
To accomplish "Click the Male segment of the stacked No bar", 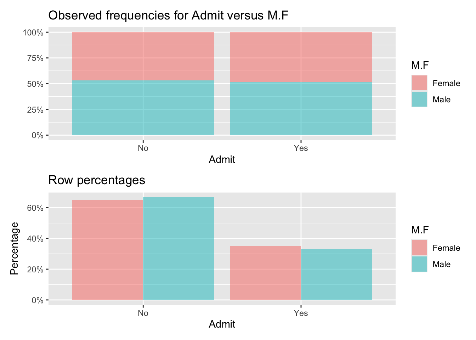I will tap(143, 108).
